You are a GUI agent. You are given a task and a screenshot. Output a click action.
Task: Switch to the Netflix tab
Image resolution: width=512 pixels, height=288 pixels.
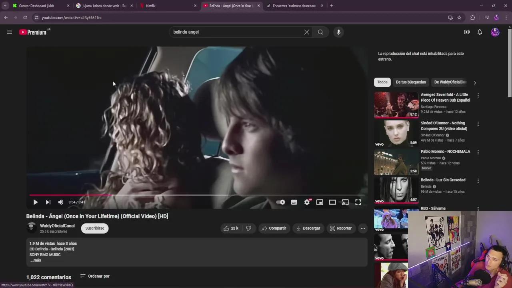[168, 6]
